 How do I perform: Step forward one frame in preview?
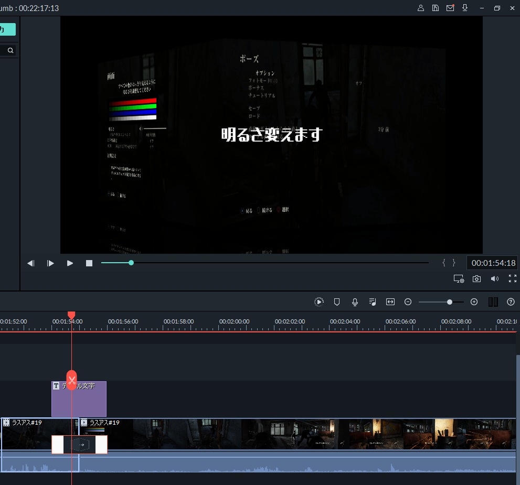tap(50, 263)
